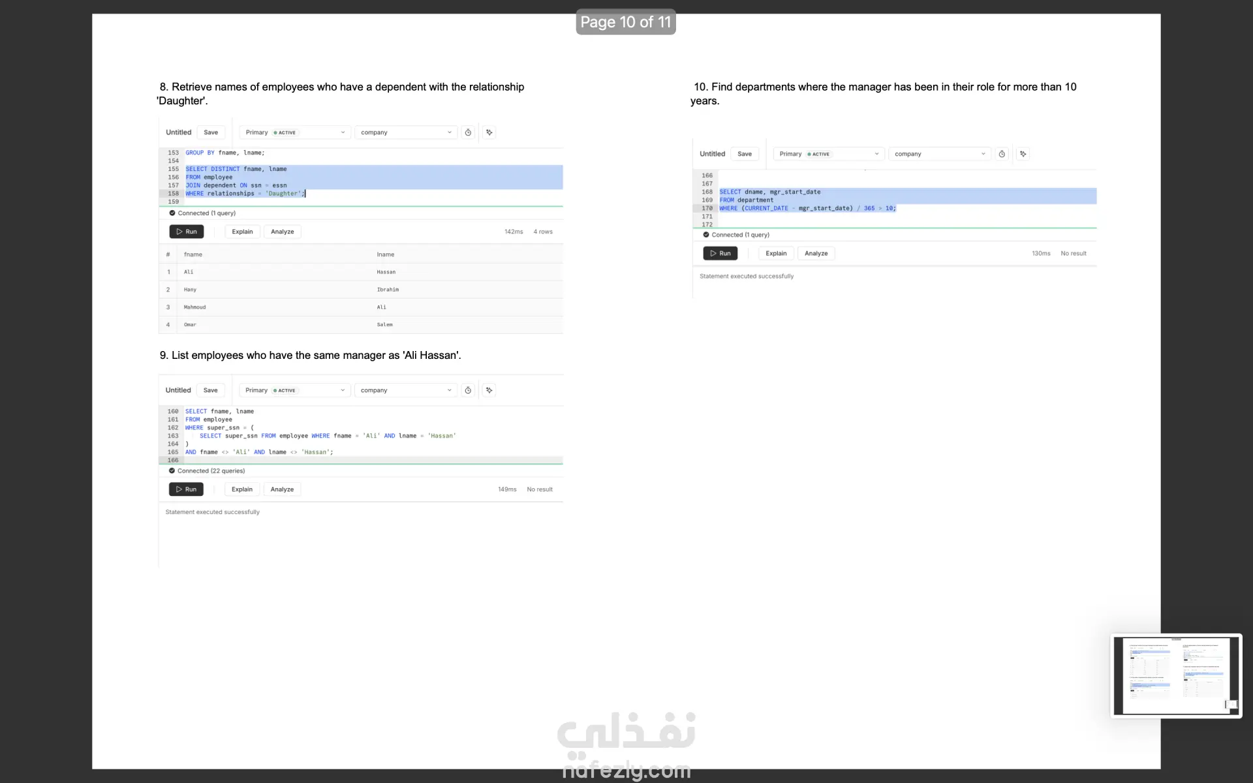
Task: Open the Primary ACTIVE dropdown in query 10
Action: (829, 154)
